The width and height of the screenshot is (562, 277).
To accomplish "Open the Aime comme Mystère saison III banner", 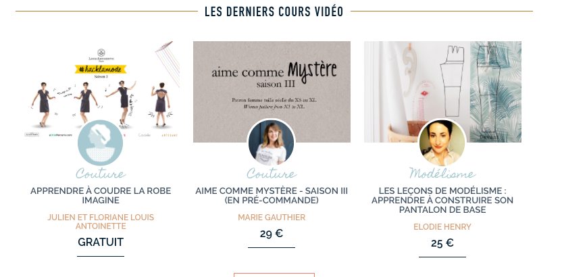I will [272, 91].
